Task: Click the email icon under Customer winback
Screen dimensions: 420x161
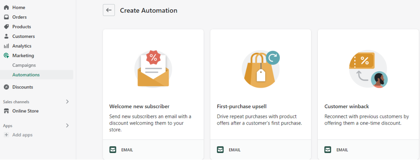Action: click(327, 150)
